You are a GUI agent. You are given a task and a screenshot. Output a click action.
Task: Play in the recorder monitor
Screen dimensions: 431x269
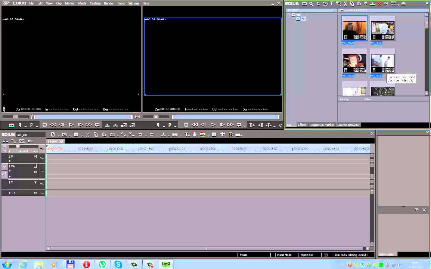213,125
